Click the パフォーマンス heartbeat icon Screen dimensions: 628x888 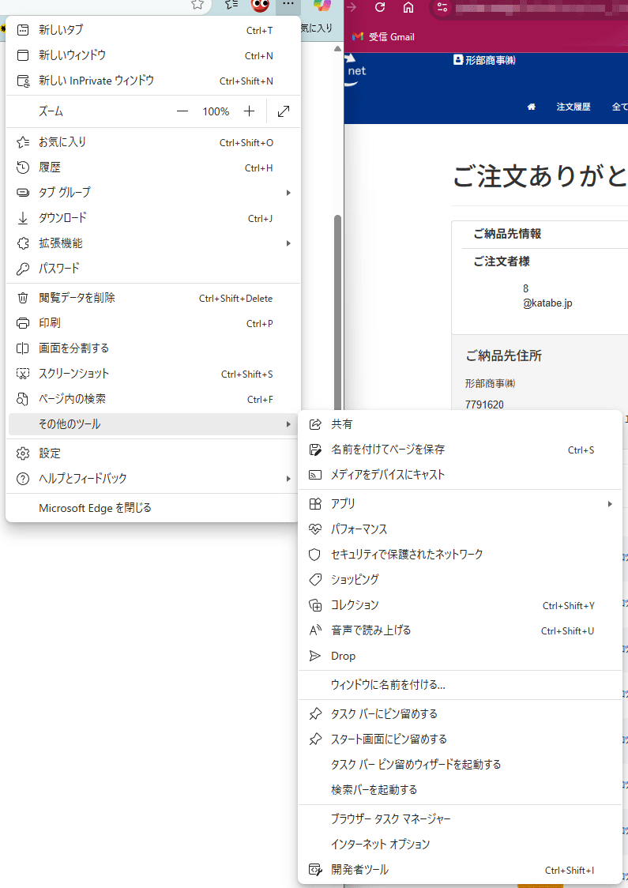[x=315, y=529]
